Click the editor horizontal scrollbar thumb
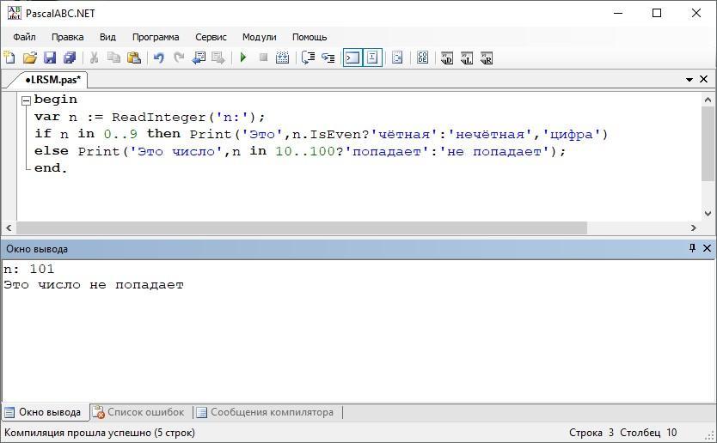This screenshot has width=717, height=443. click(x=302, y=228)
